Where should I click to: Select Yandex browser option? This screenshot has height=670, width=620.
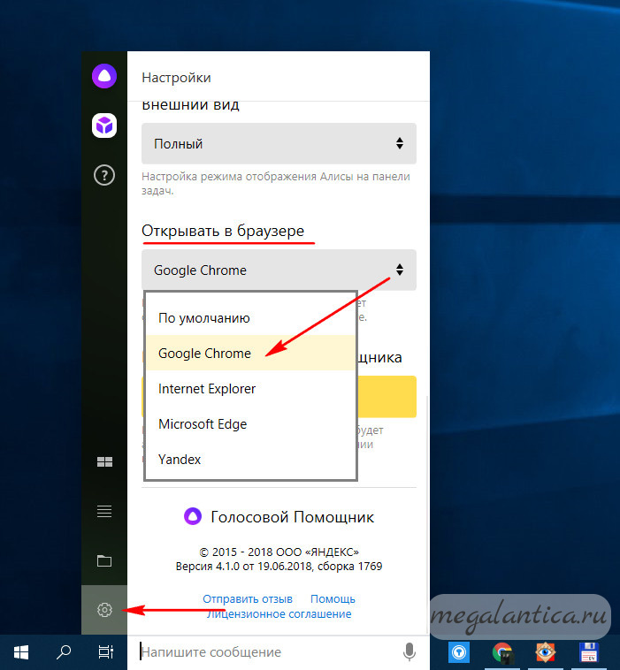(x=250, y=460)
